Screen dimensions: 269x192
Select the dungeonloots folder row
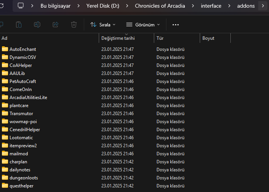(x=23, y=178)
